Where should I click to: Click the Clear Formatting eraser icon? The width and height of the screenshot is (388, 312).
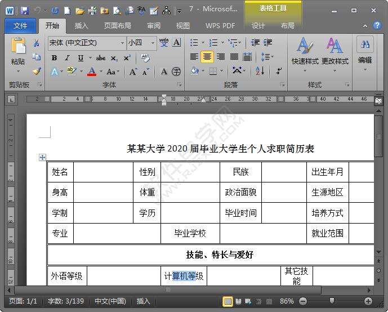click(x=145, y=58)
